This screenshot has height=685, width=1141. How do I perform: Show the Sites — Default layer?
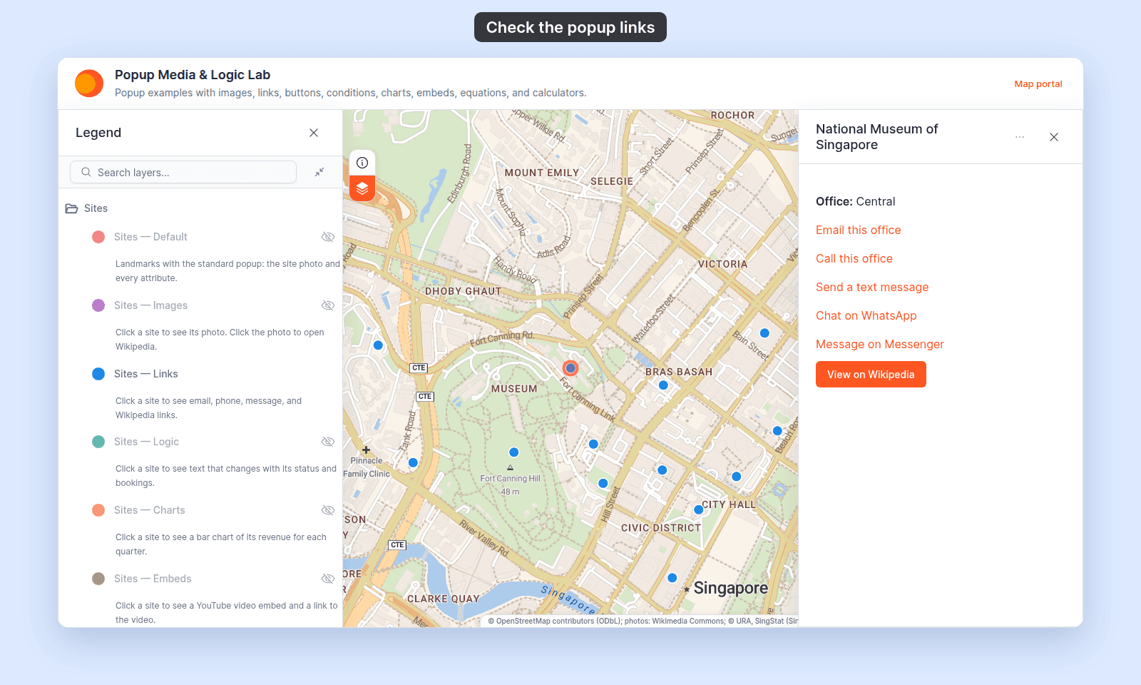pyautogui.click(x=328, y=237)
